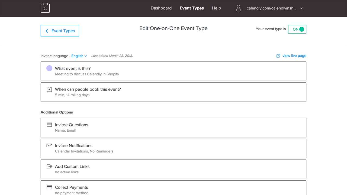Click the custom links arrow icon
347x195 pixels.
click(x=49, y=166)
